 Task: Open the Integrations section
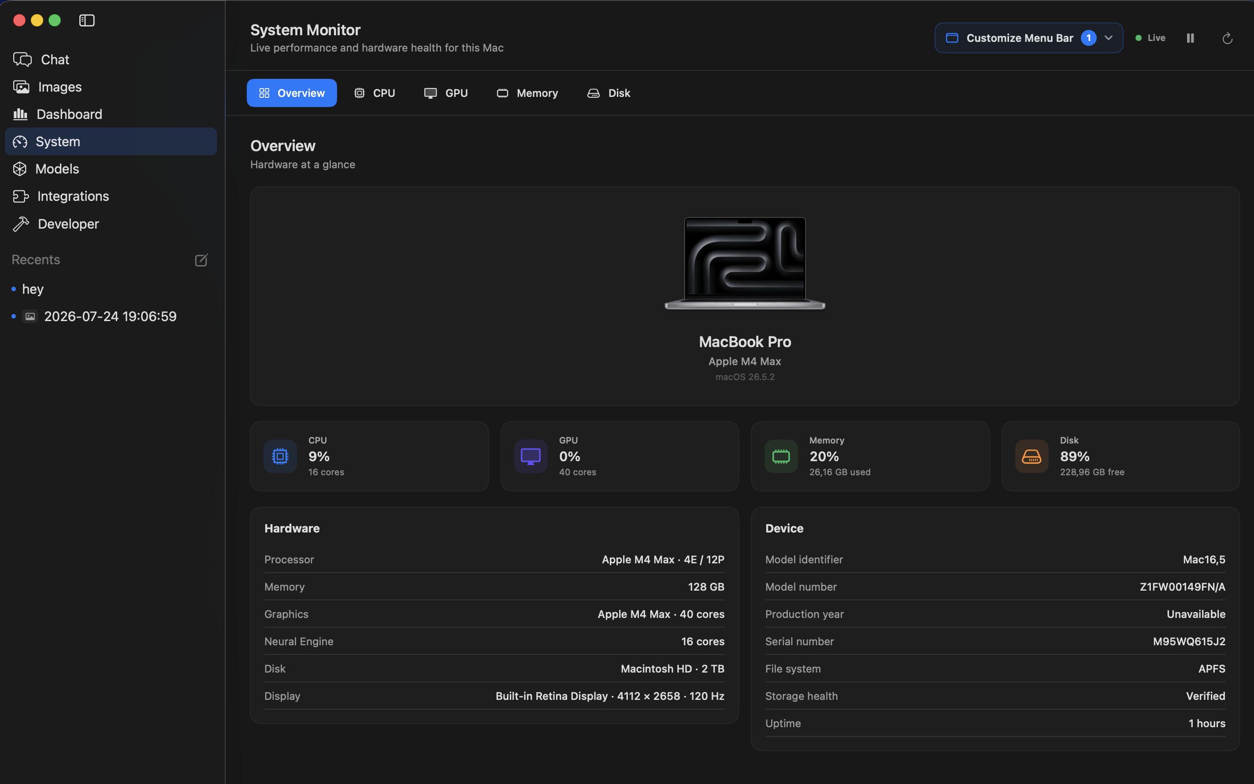click(111, 196)
